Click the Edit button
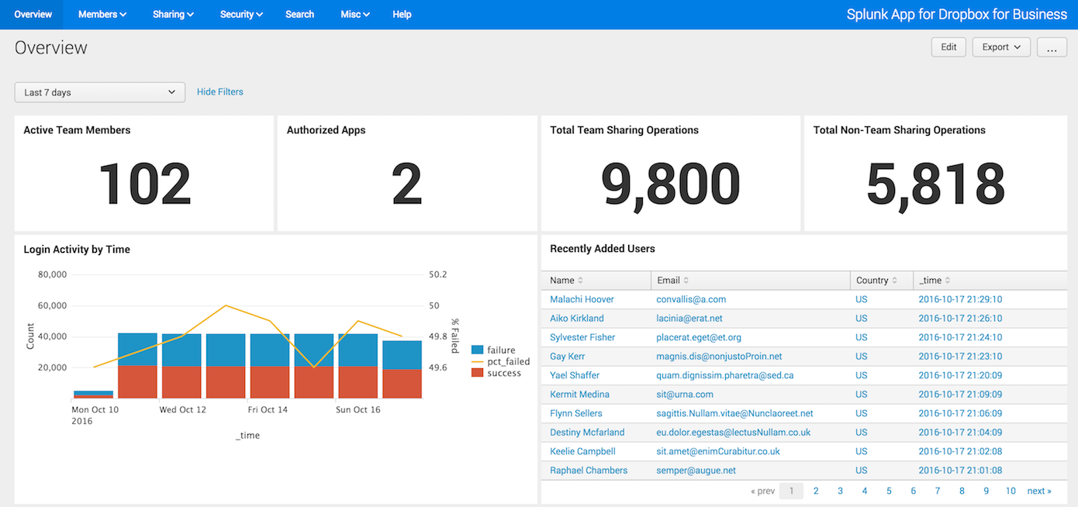The height and width of the screenshot is (507, 1078). point(948,47)
